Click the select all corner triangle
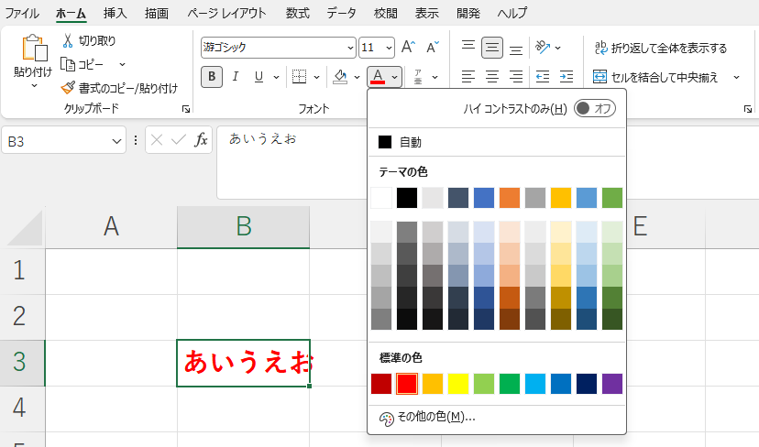This screenshot has width=759, height=447. (24, 228)
